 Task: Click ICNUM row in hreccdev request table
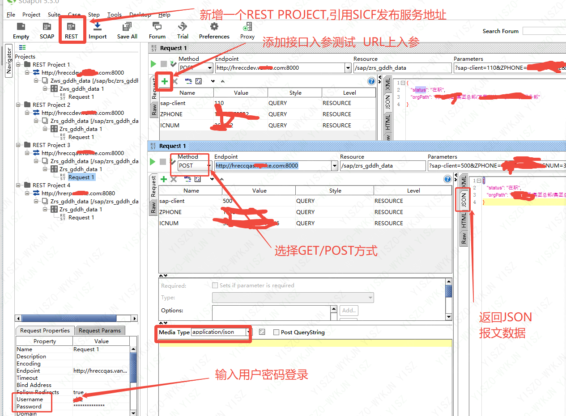[x=268, y=125]
